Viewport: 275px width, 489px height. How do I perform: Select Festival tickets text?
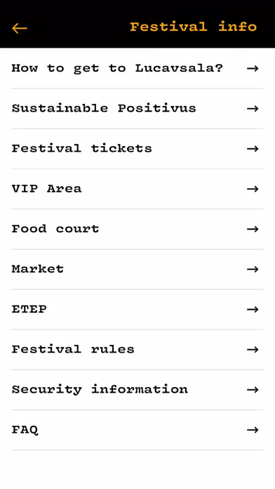(x=81, y=148)
